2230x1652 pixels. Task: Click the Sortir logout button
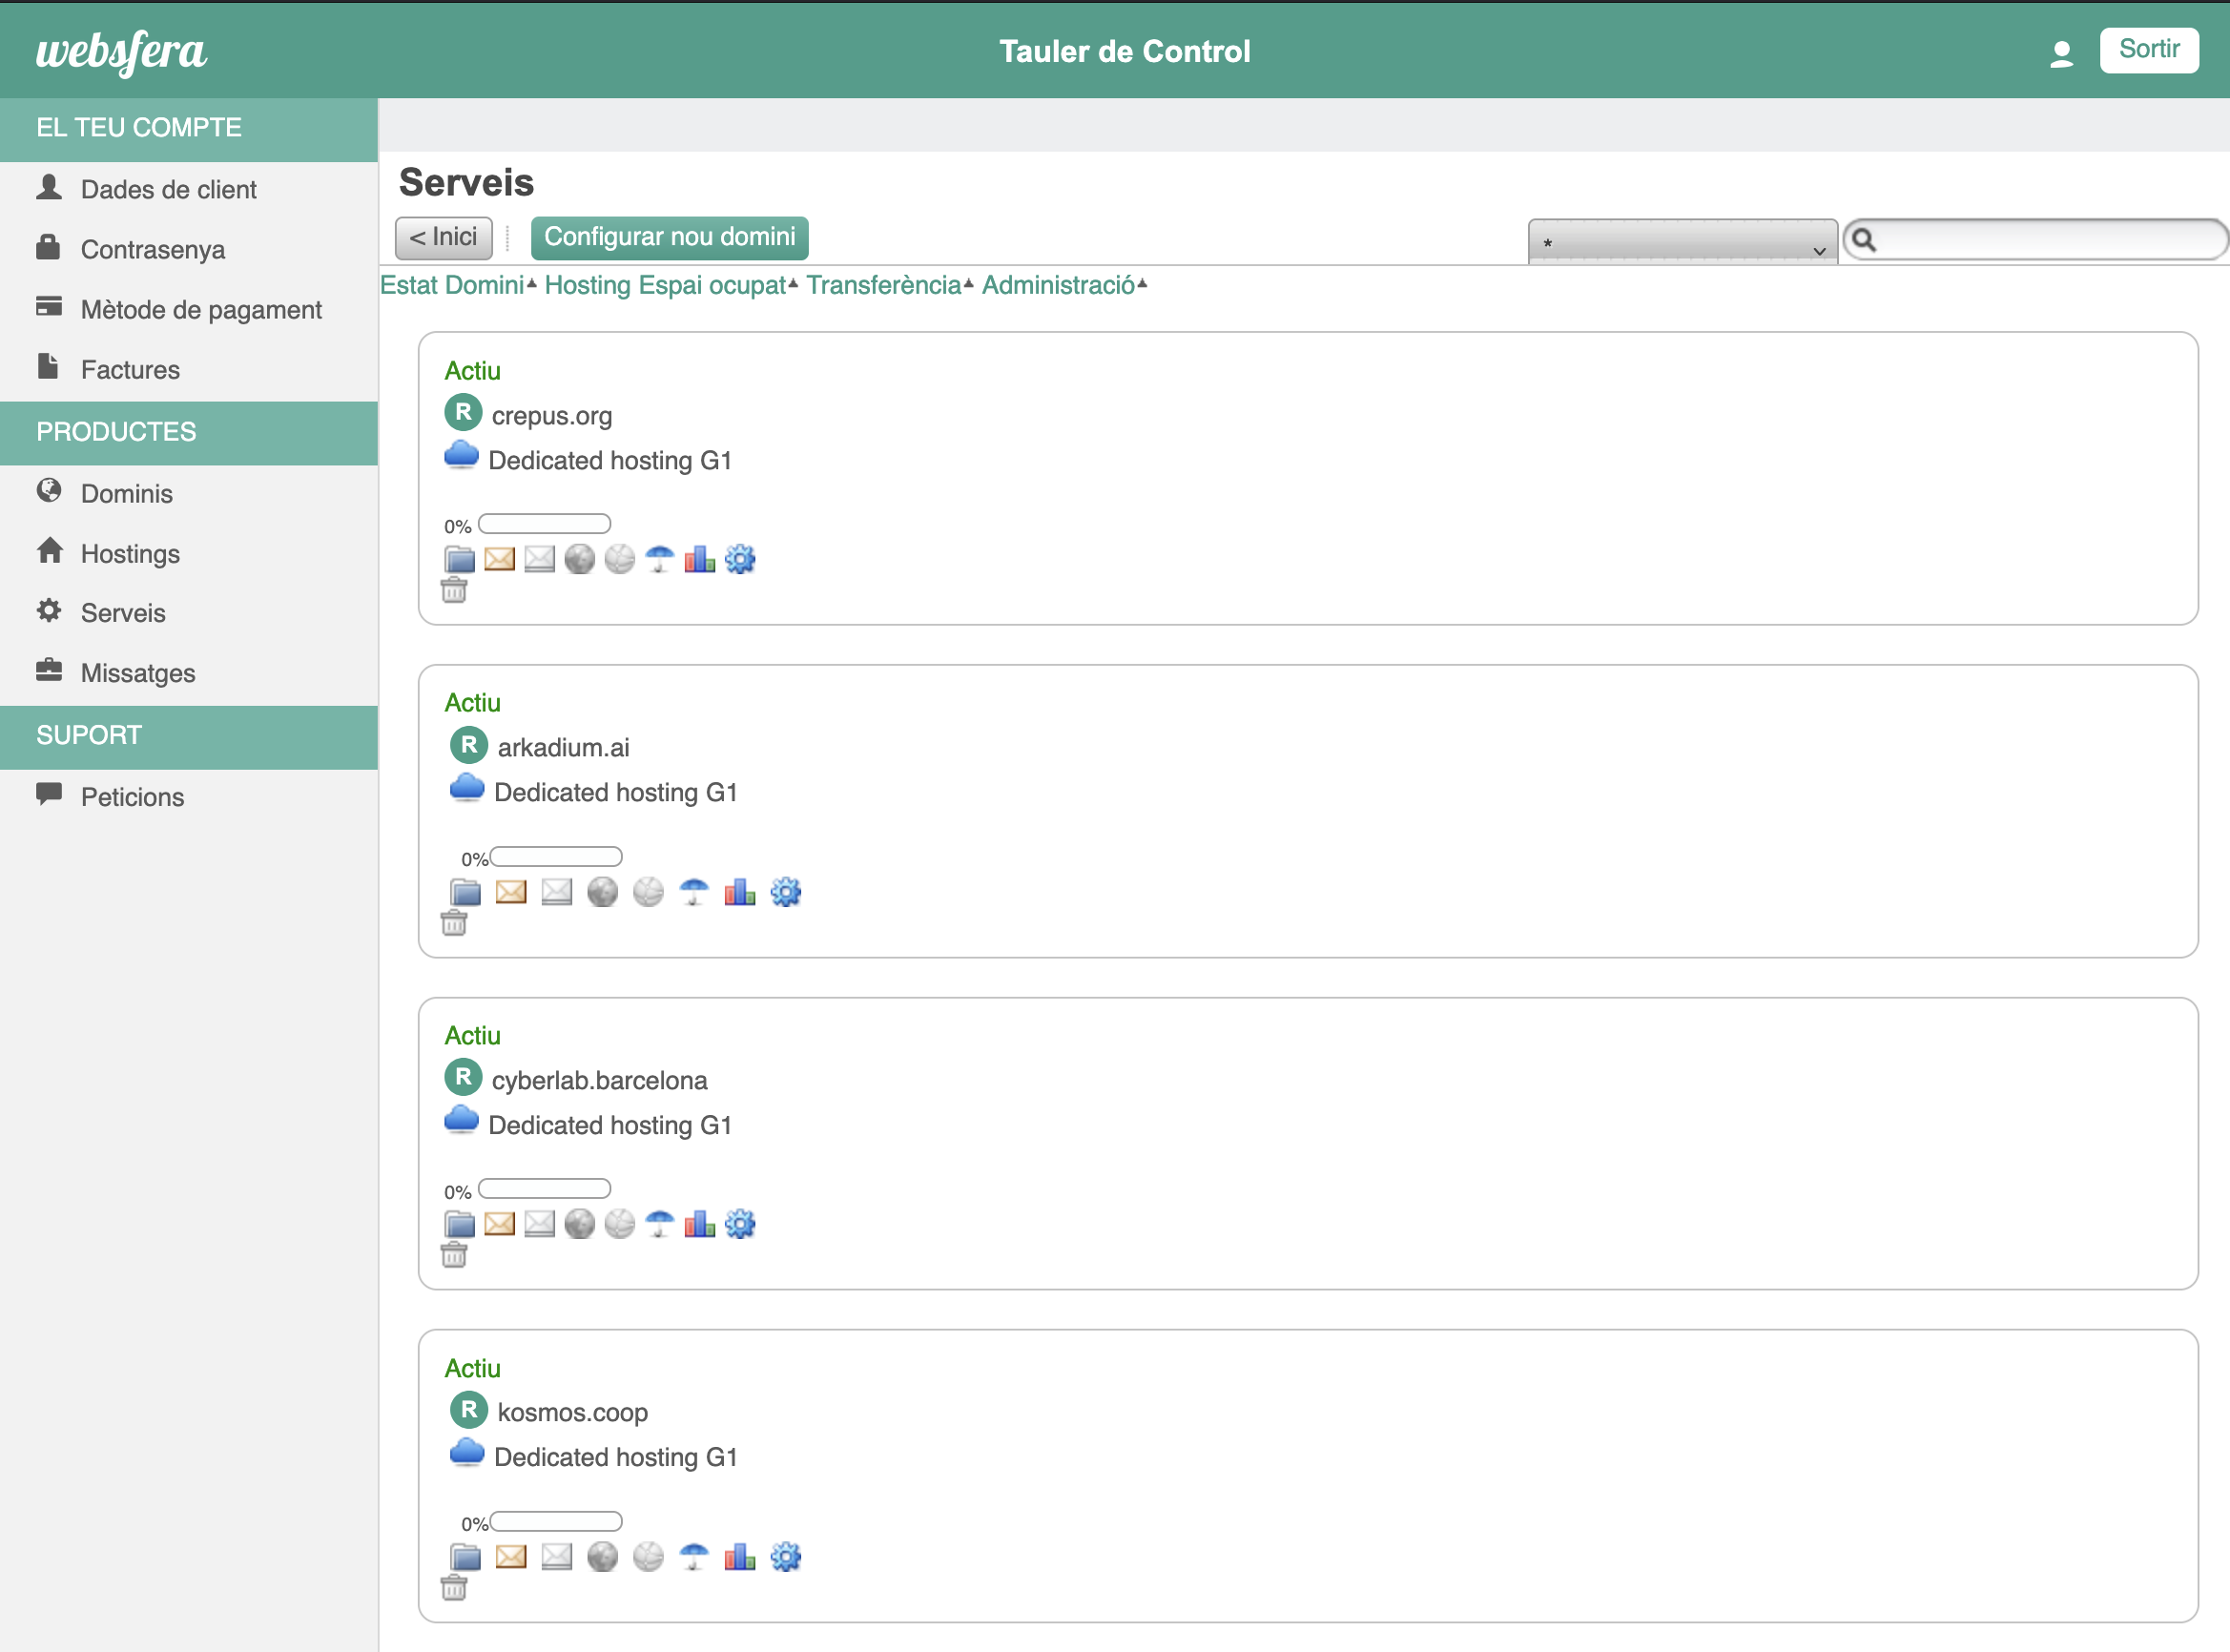(x=2148, y=50)
